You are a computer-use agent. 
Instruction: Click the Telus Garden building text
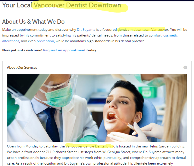(167, 146)
